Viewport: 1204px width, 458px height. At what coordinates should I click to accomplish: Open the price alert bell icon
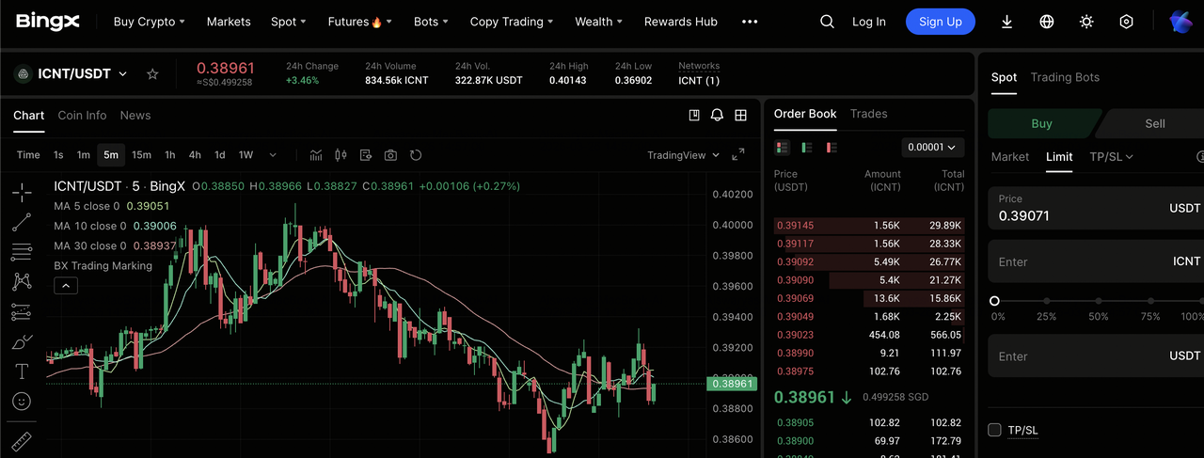[717, 115]
